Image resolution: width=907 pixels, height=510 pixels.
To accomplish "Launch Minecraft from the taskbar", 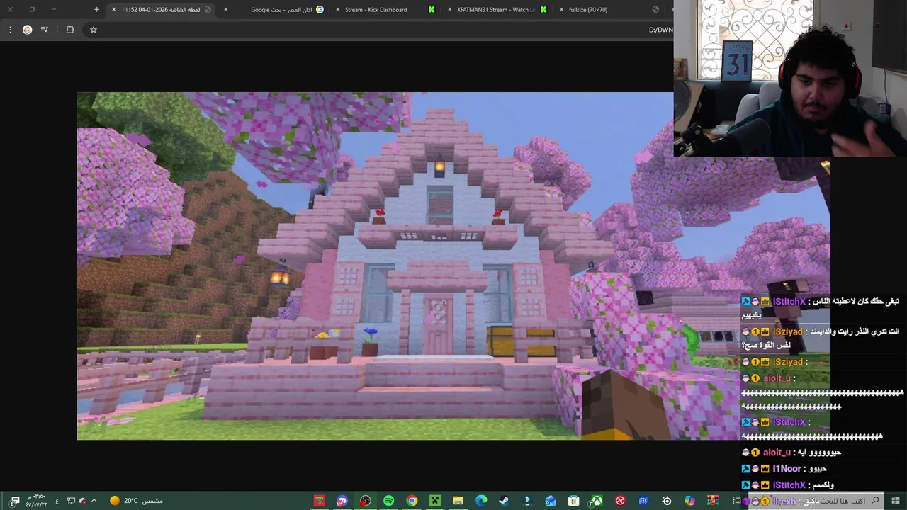I will pyautogui.click(x=435, y=501).
